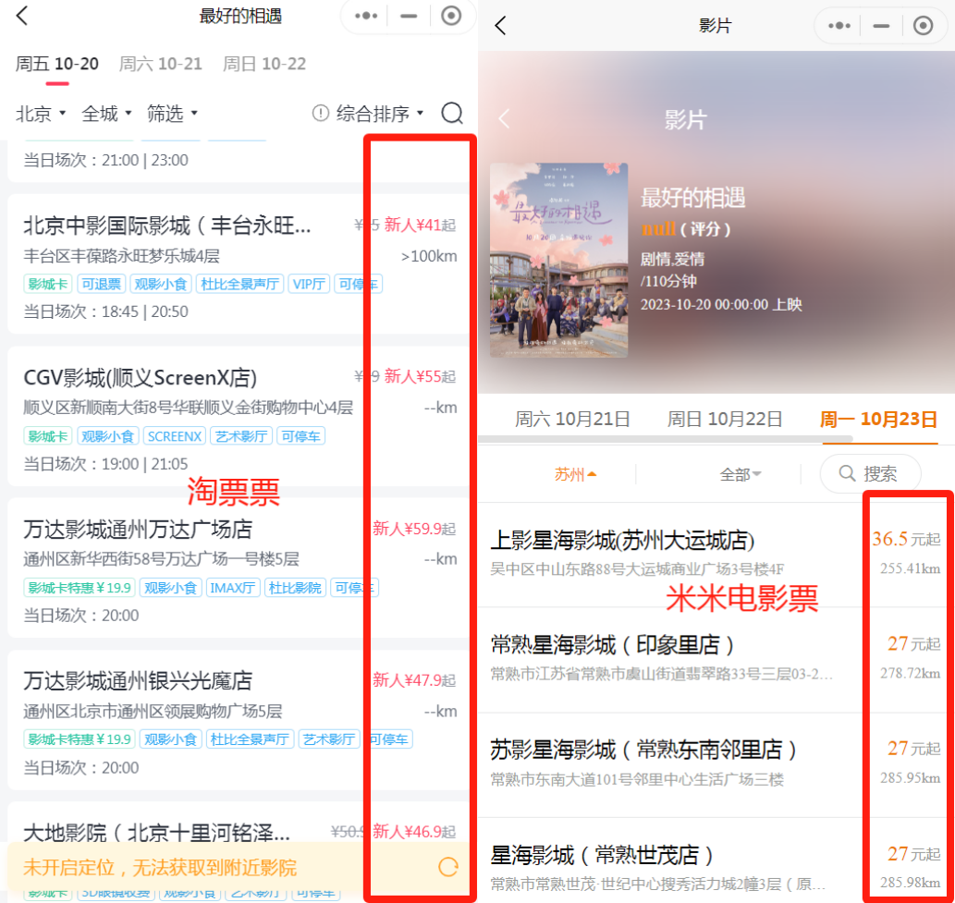Open cinema search with the magnifier icon in 淘票票
Screen dimensions: 955x903
(452, 114)
